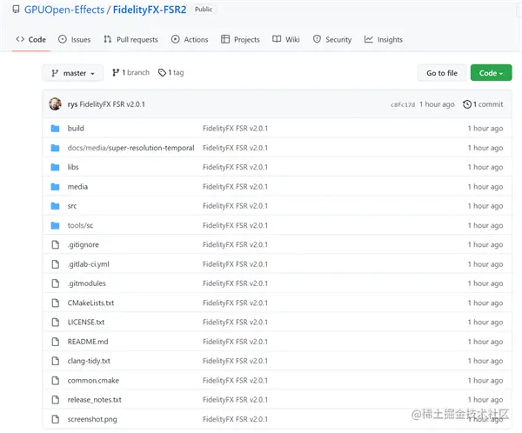Click the file icon for release_notes.txt
The height and width of the screenshot is (433, 522).
[56, 400]
